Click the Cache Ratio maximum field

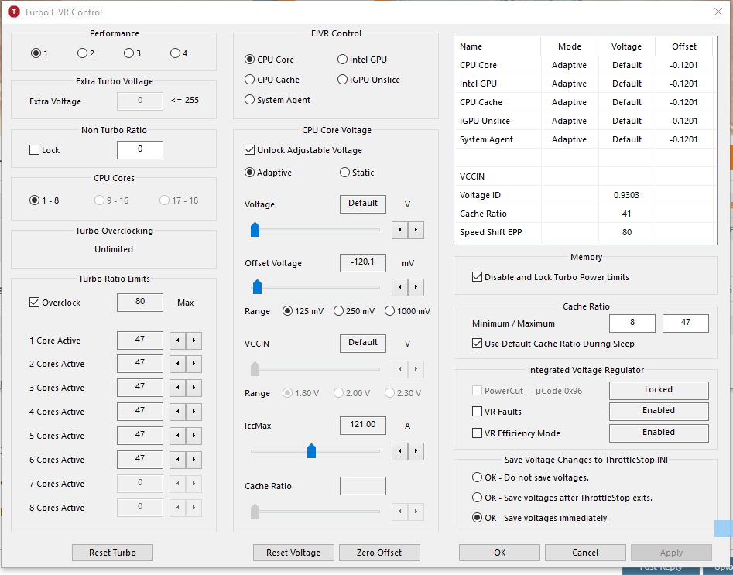(685, 323)
